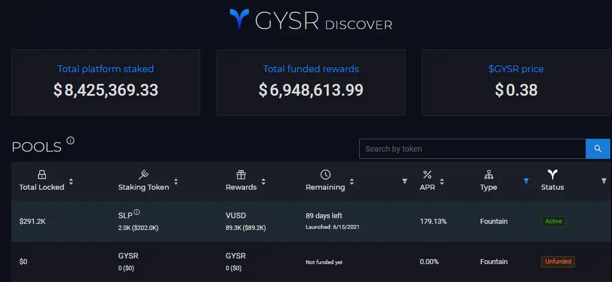The height and width of the screenshot is (282, 612).
Task: Sort pools by Rewards arrows
Action: coord(263,182)
